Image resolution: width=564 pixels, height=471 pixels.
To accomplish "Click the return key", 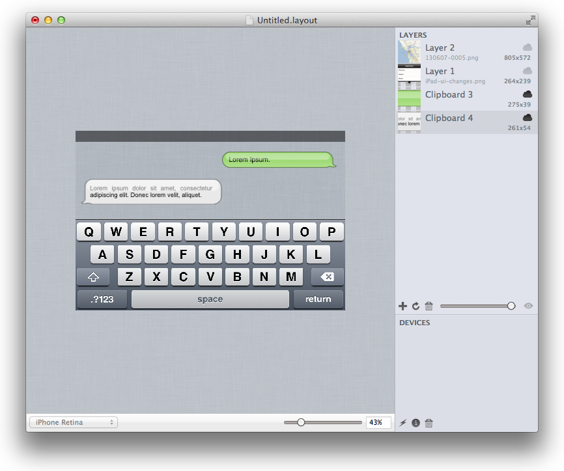I will (x=318, y=299).
